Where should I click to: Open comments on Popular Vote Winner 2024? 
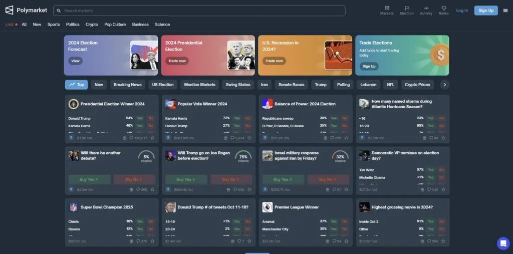[x=237, y=138]
